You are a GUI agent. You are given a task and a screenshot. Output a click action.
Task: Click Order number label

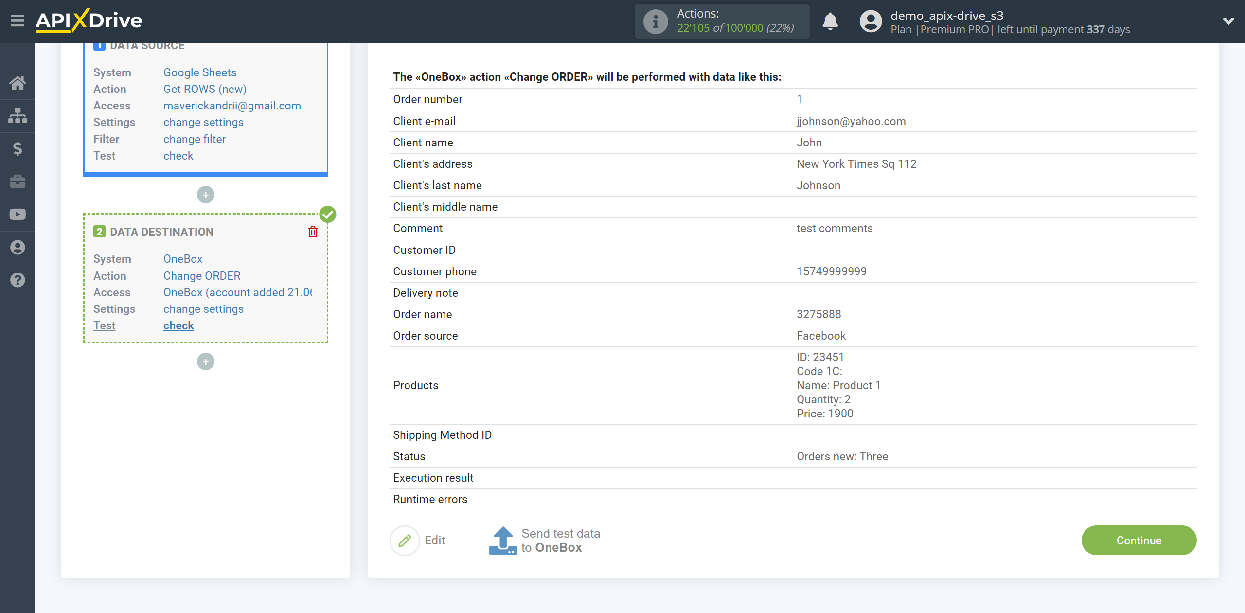pyautogui.click(x=427, y=99)
